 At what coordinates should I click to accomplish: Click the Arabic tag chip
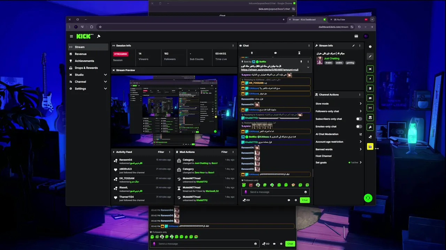click(329, 63)
